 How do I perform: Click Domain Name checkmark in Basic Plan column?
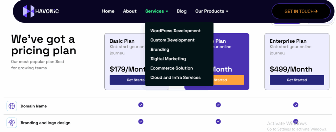tap(141, 105)
